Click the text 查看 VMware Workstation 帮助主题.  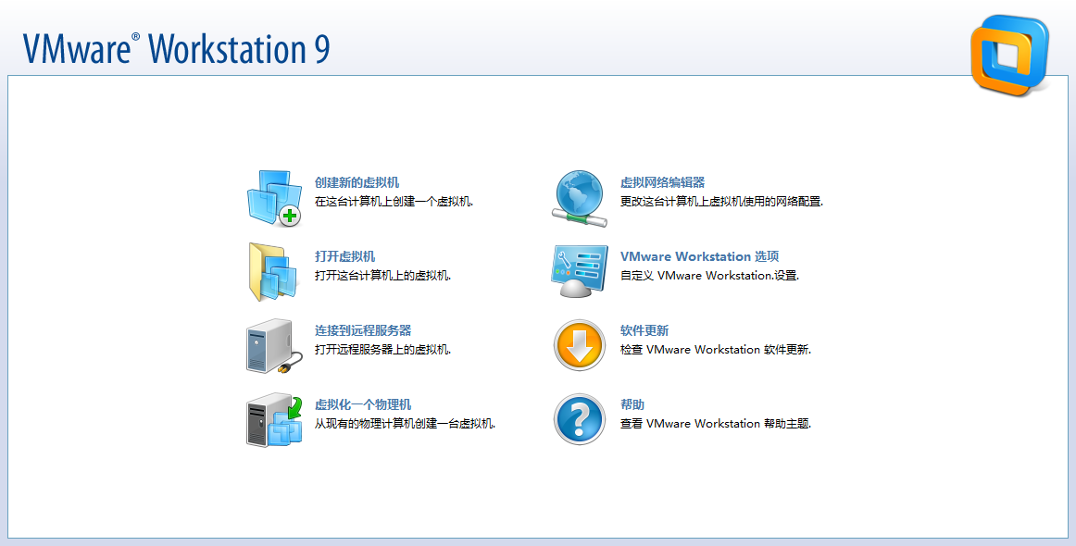[716, 424]
